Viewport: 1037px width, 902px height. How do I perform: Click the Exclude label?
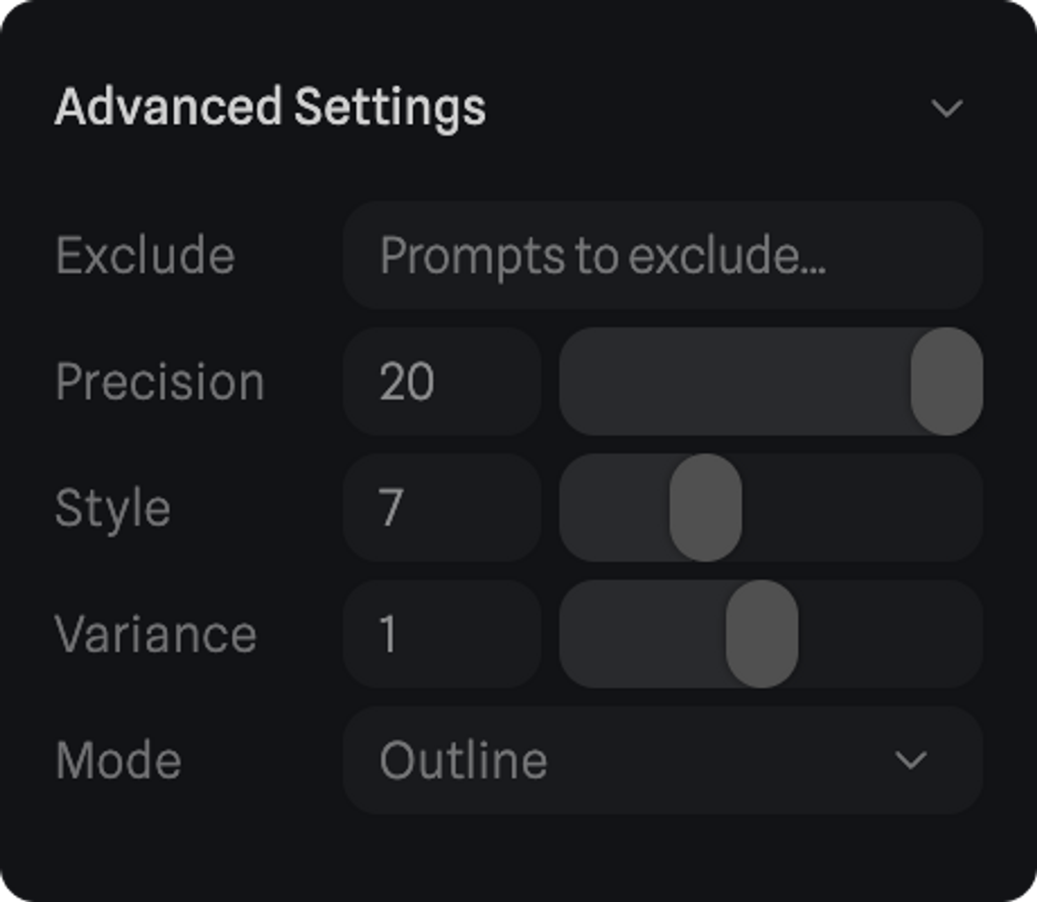145,255
